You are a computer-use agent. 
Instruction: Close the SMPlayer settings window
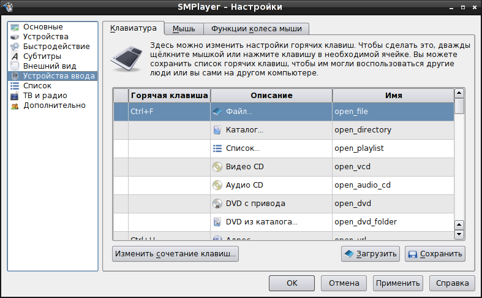pyautogui.click(x=475, y=7)
